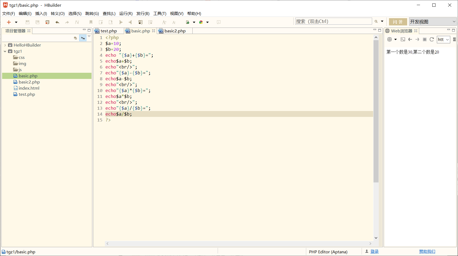Toggle maximize on the Web browser panel

point(453,30)
